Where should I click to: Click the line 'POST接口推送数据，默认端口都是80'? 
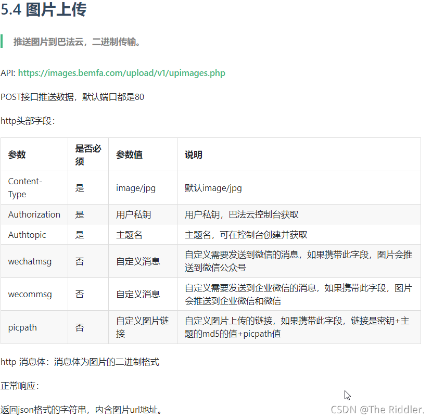pos(72,97)
